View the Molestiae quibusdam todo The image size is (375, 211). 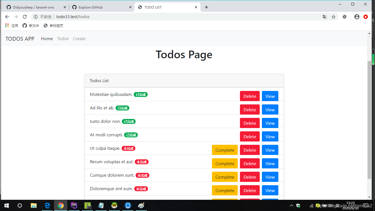(270, 96)
